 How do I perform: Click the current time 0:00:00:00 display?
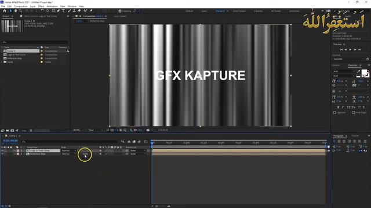tap(10, 140)
